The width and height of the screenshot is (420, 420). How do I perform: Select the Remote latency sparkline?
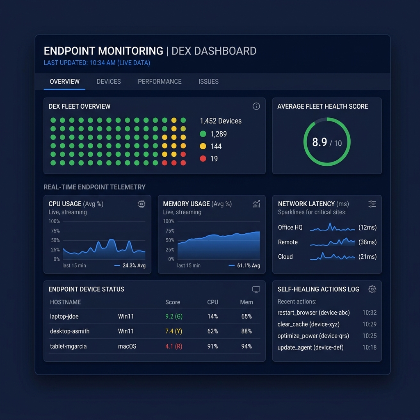pyautogui.click(x=332, y=242)
